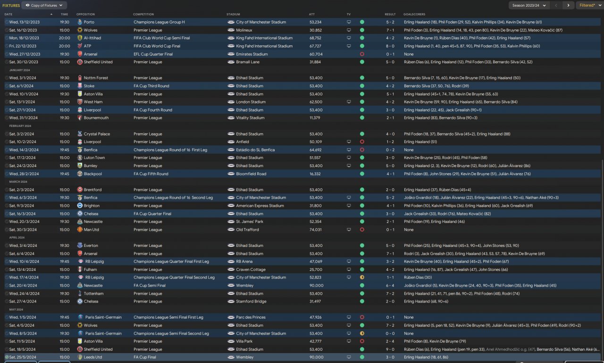Click the Brighton club badge
Screen dimensions: 604x363
point(80,206)
